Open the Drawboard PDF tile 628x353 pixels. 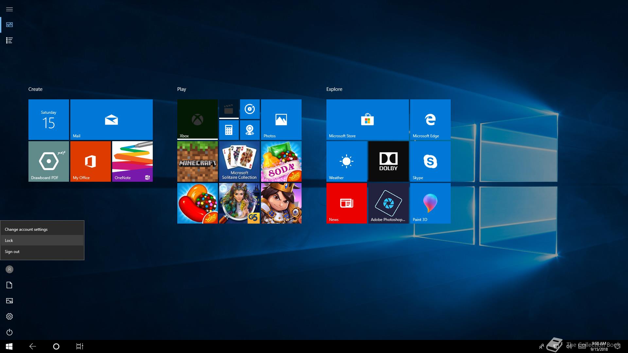click(x=49, y=161)
